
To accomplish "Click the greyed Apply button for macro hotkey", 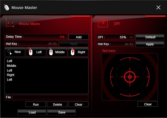I will pos(74,44).
